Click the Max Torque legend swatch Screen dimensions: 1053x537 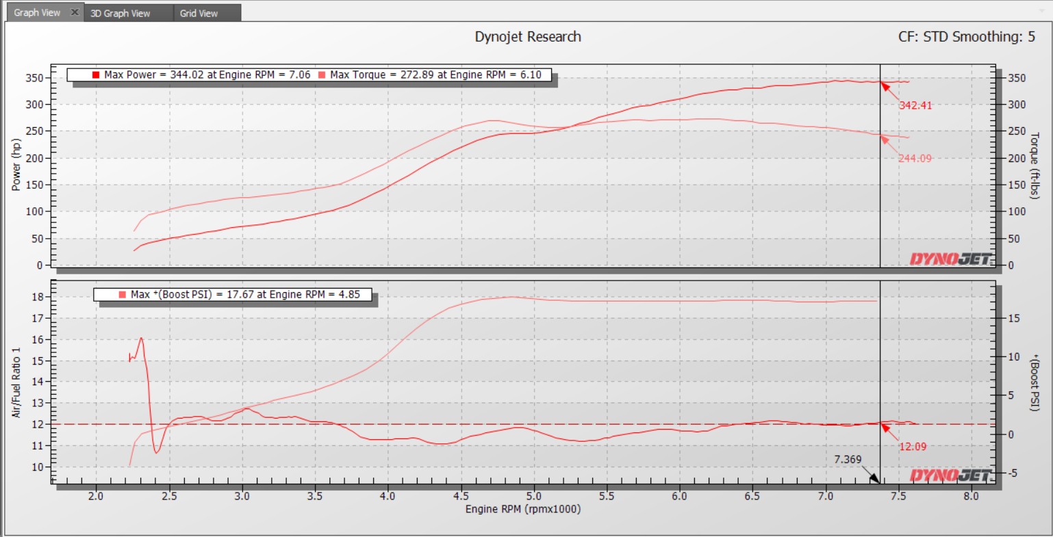(322, 75)
